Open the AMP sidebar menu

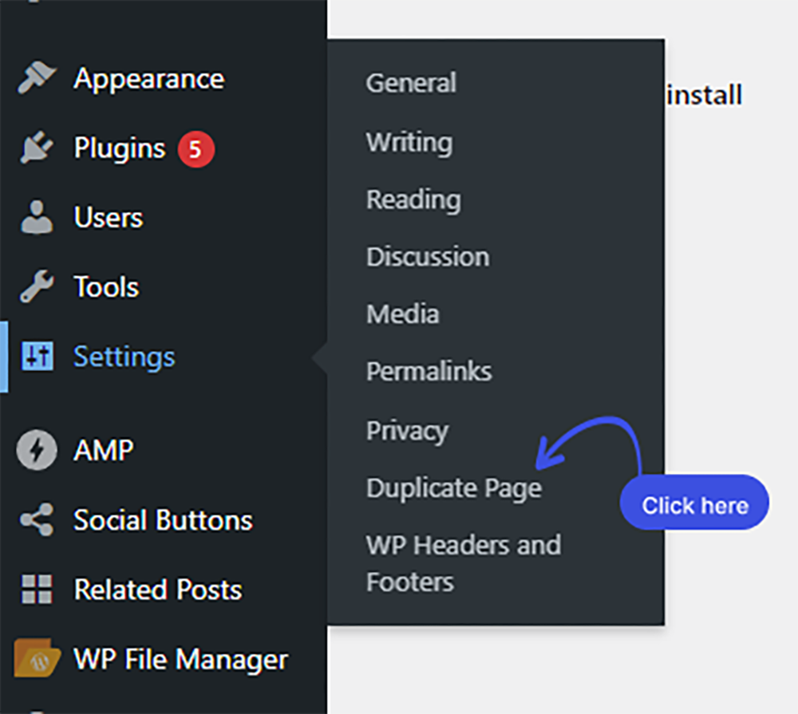pos(104,451)
